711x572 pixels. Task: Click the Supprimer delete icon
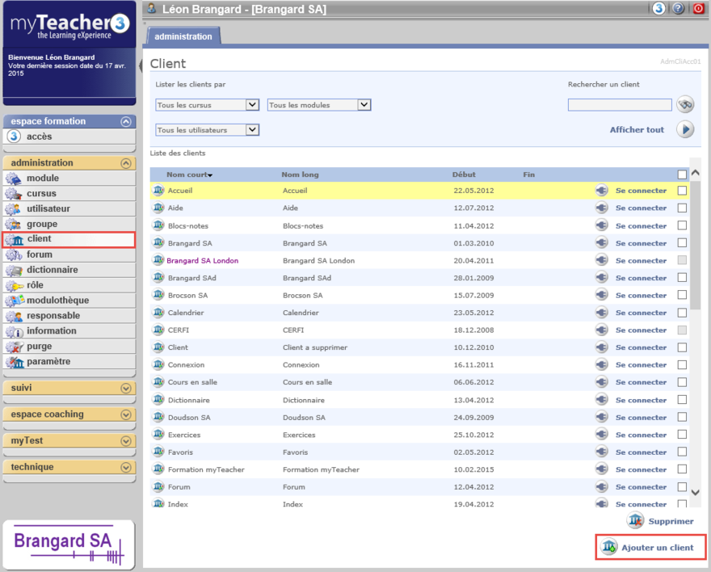[x=636, y=521]
